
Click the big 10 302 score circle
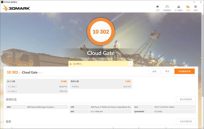click(x=101, y=32)
